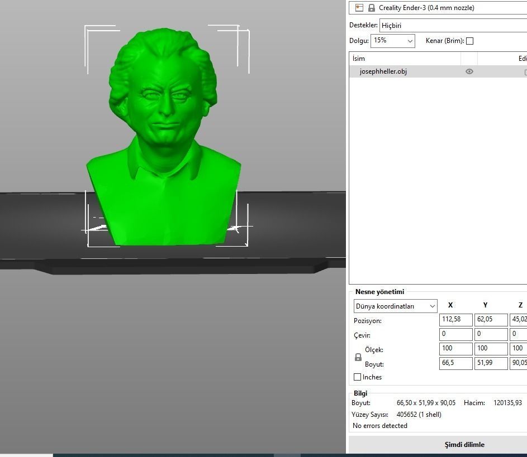Screen dimensions: 527x457
Task: Click the Yüzey Sayısı value 405652 (1 shell)
Action: point(419,415)
